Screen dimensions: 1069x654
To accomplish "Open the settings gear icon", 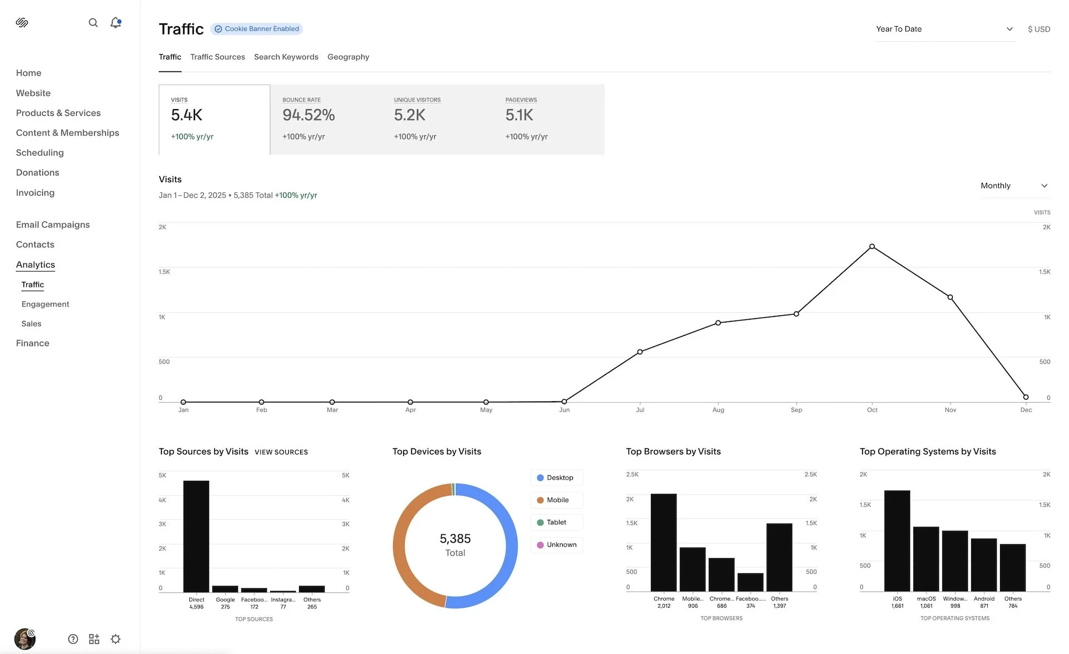I will 115,639.
